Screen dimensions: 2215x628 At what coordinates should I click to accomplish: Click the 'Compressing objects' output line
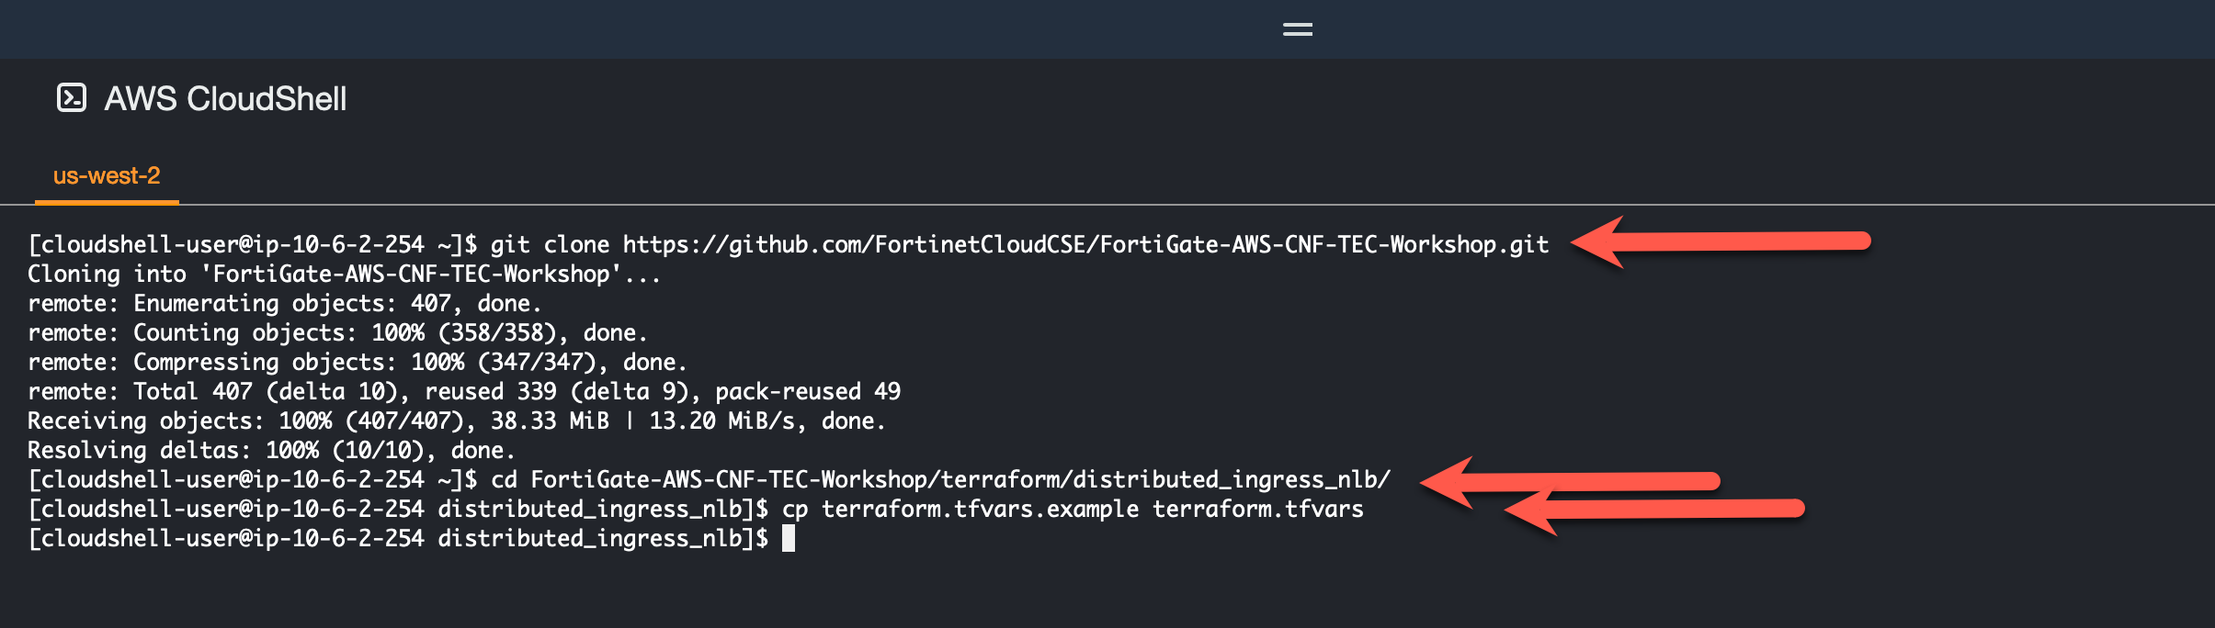coord(358,362)
